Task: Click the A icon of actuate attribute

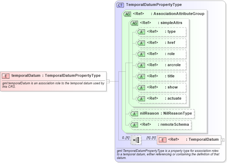Action: coord(141,99)
